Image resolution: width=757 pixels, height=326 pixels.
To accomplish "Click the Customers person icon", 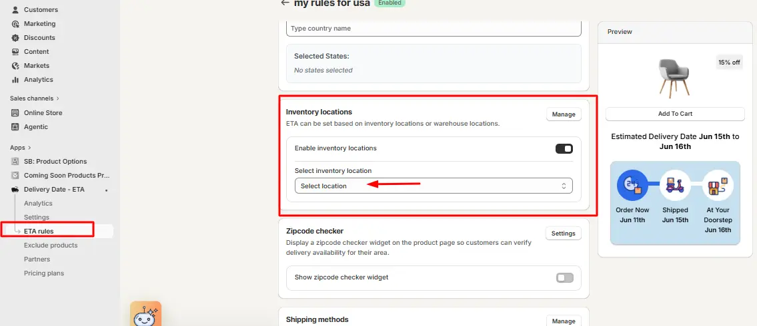I will 15,9.
